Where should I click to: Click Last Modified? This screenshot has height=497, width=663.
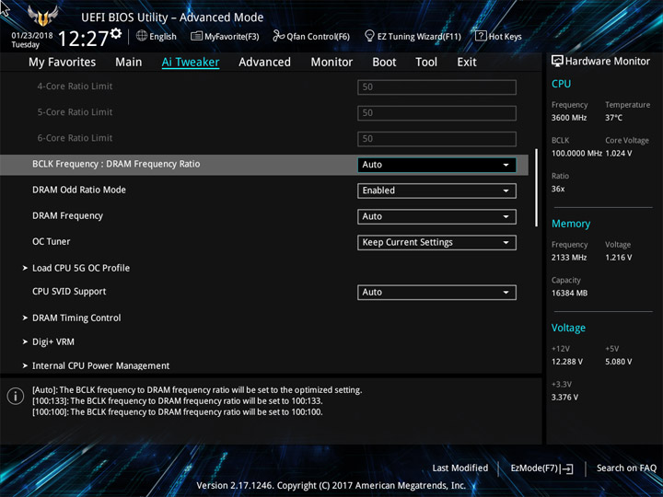click(x=460, y=468)
